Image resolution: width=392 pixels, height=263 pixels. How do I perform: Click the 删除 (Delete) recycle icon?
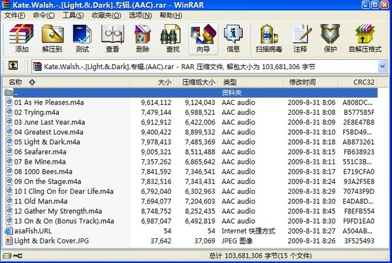(142, 39)
